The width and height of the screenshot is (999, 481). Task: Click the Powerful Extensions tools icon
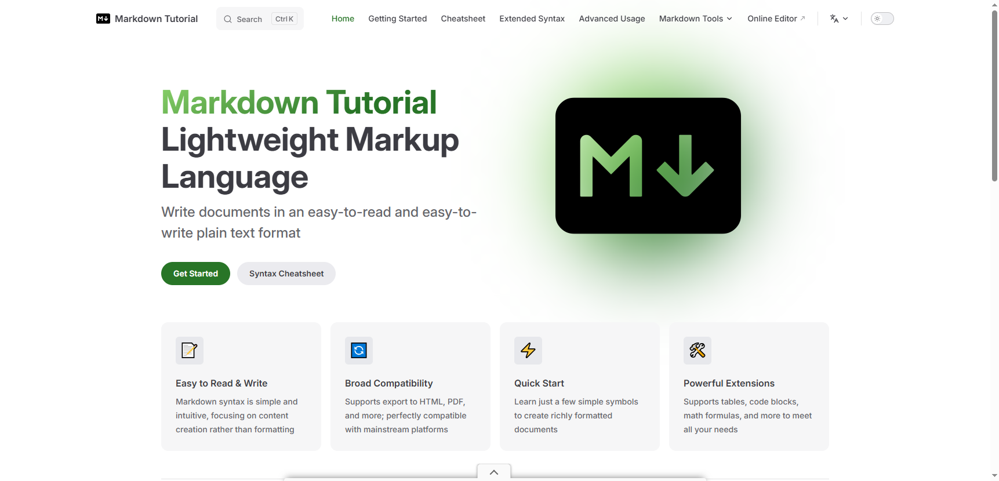698,351
